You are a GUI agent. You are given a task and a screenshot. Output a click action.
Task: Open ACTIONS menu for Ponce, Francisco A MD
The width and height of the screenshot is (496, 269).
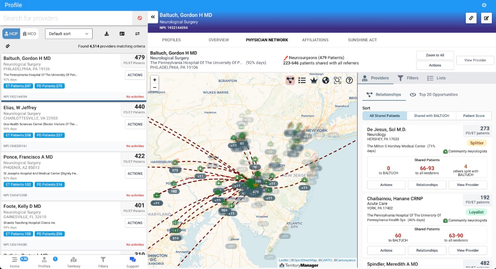(x=135, y=174)
